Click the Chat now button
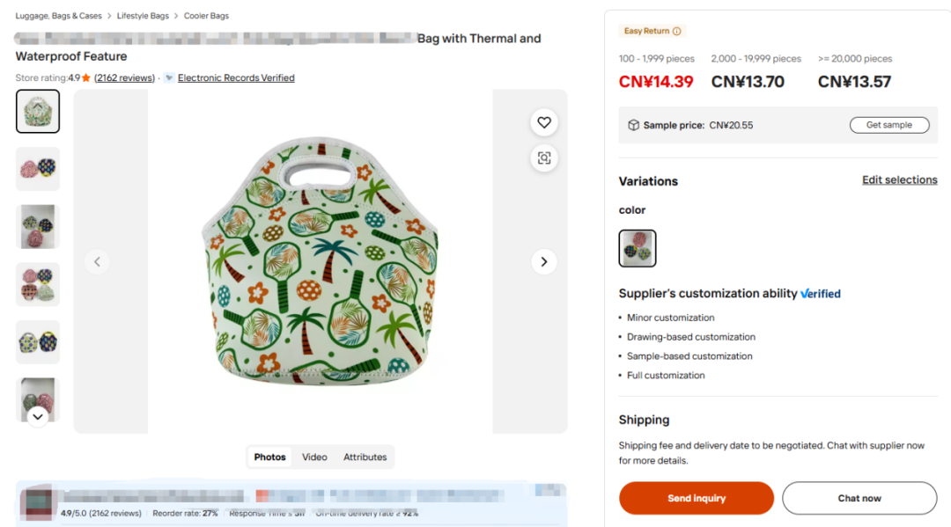Screen dimensions: 951x527 [859, 498]
